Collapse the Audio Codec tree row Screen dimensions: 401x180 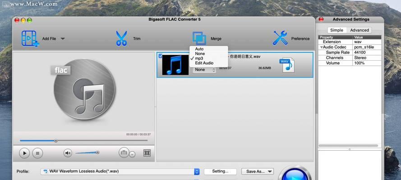322,47
